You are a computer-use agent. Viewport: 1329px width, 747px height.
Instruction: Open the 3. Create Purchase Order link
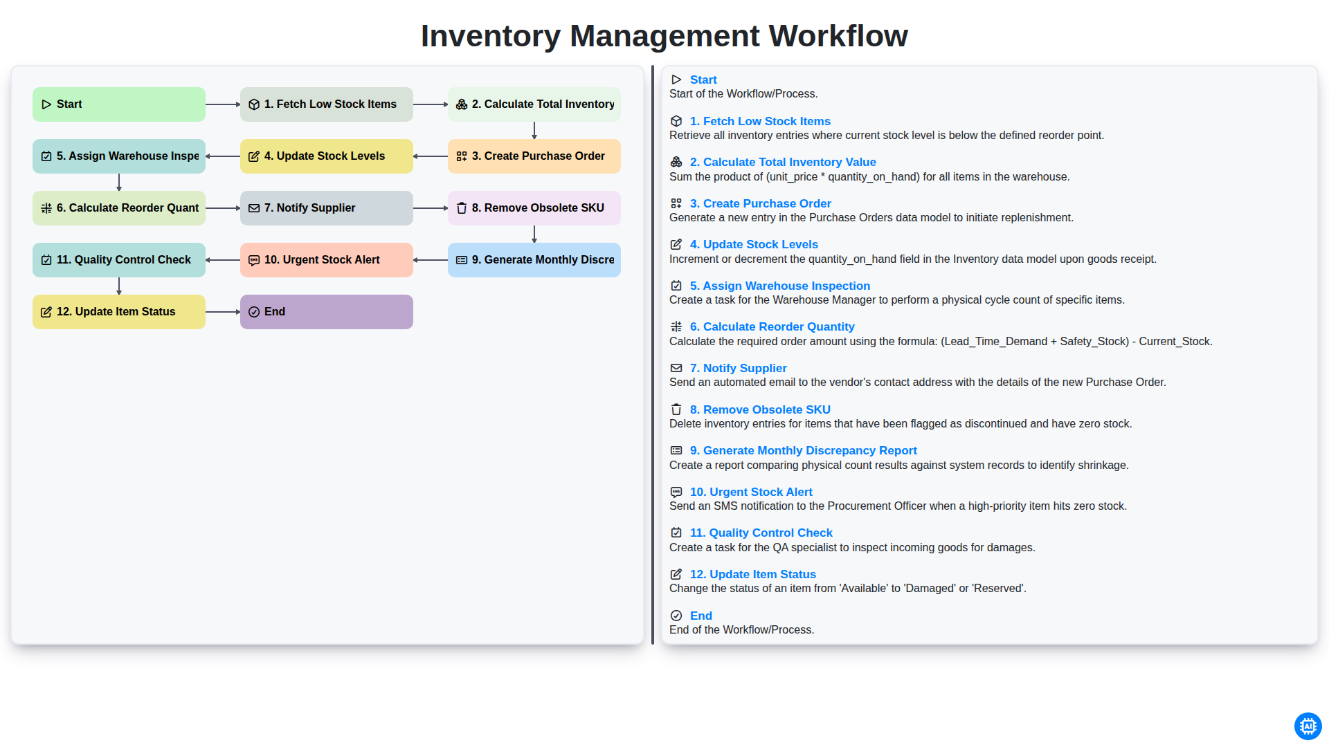(x=761, y=203)
